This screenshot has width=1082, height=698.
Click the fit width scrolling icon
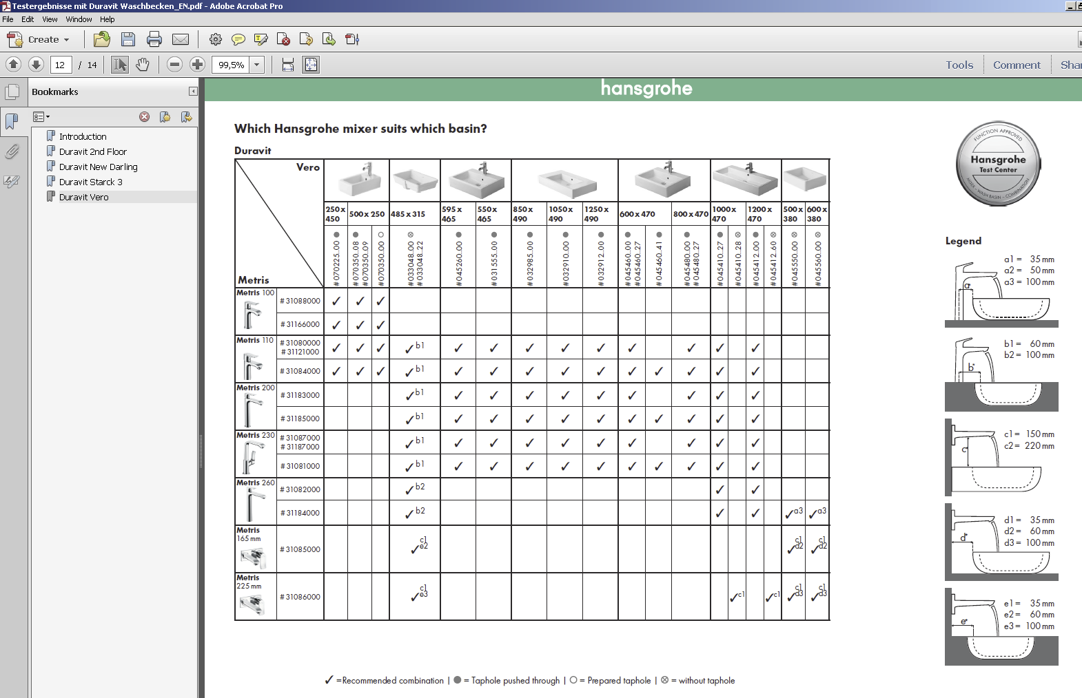(288, 65)
